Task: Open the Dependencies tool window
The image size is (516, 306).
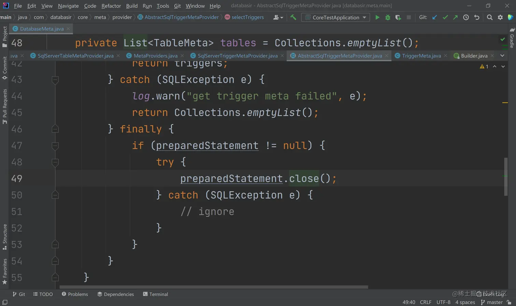Action: pyautogui.click(x=115, y=294)
